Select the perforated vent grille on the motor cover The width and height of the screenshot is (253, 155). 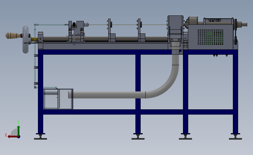(x=211, y=37)
